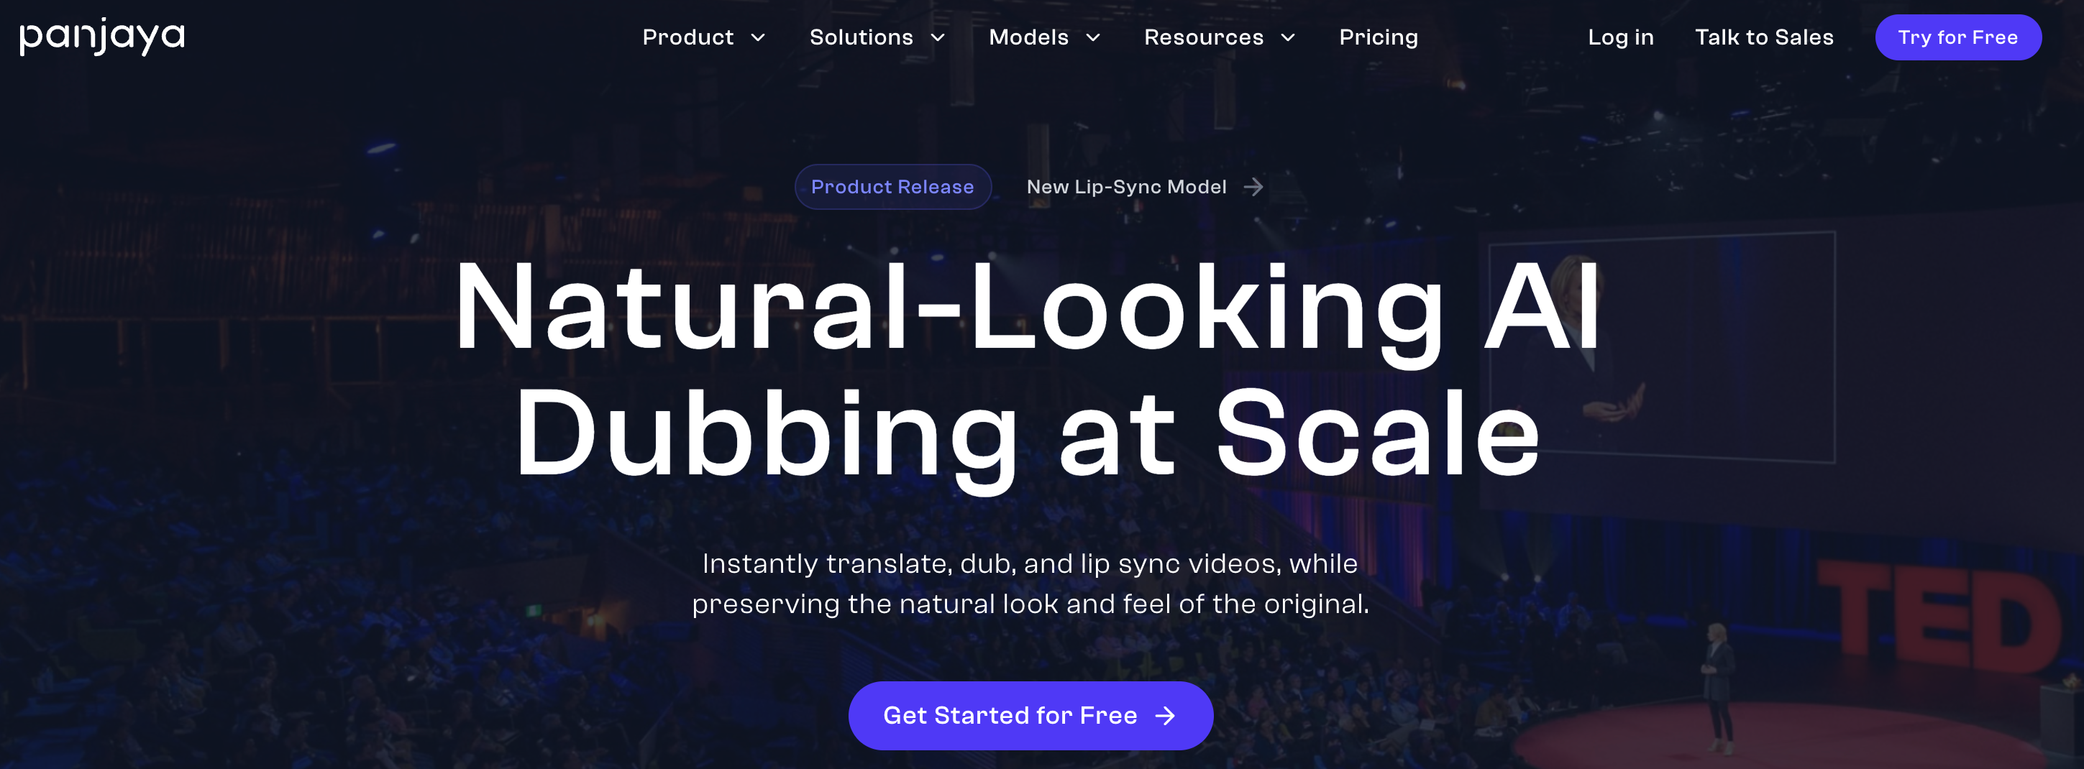Click the Try for Free button
The width and height of the screenshot is (2084, 769).
pos(1957,37)
